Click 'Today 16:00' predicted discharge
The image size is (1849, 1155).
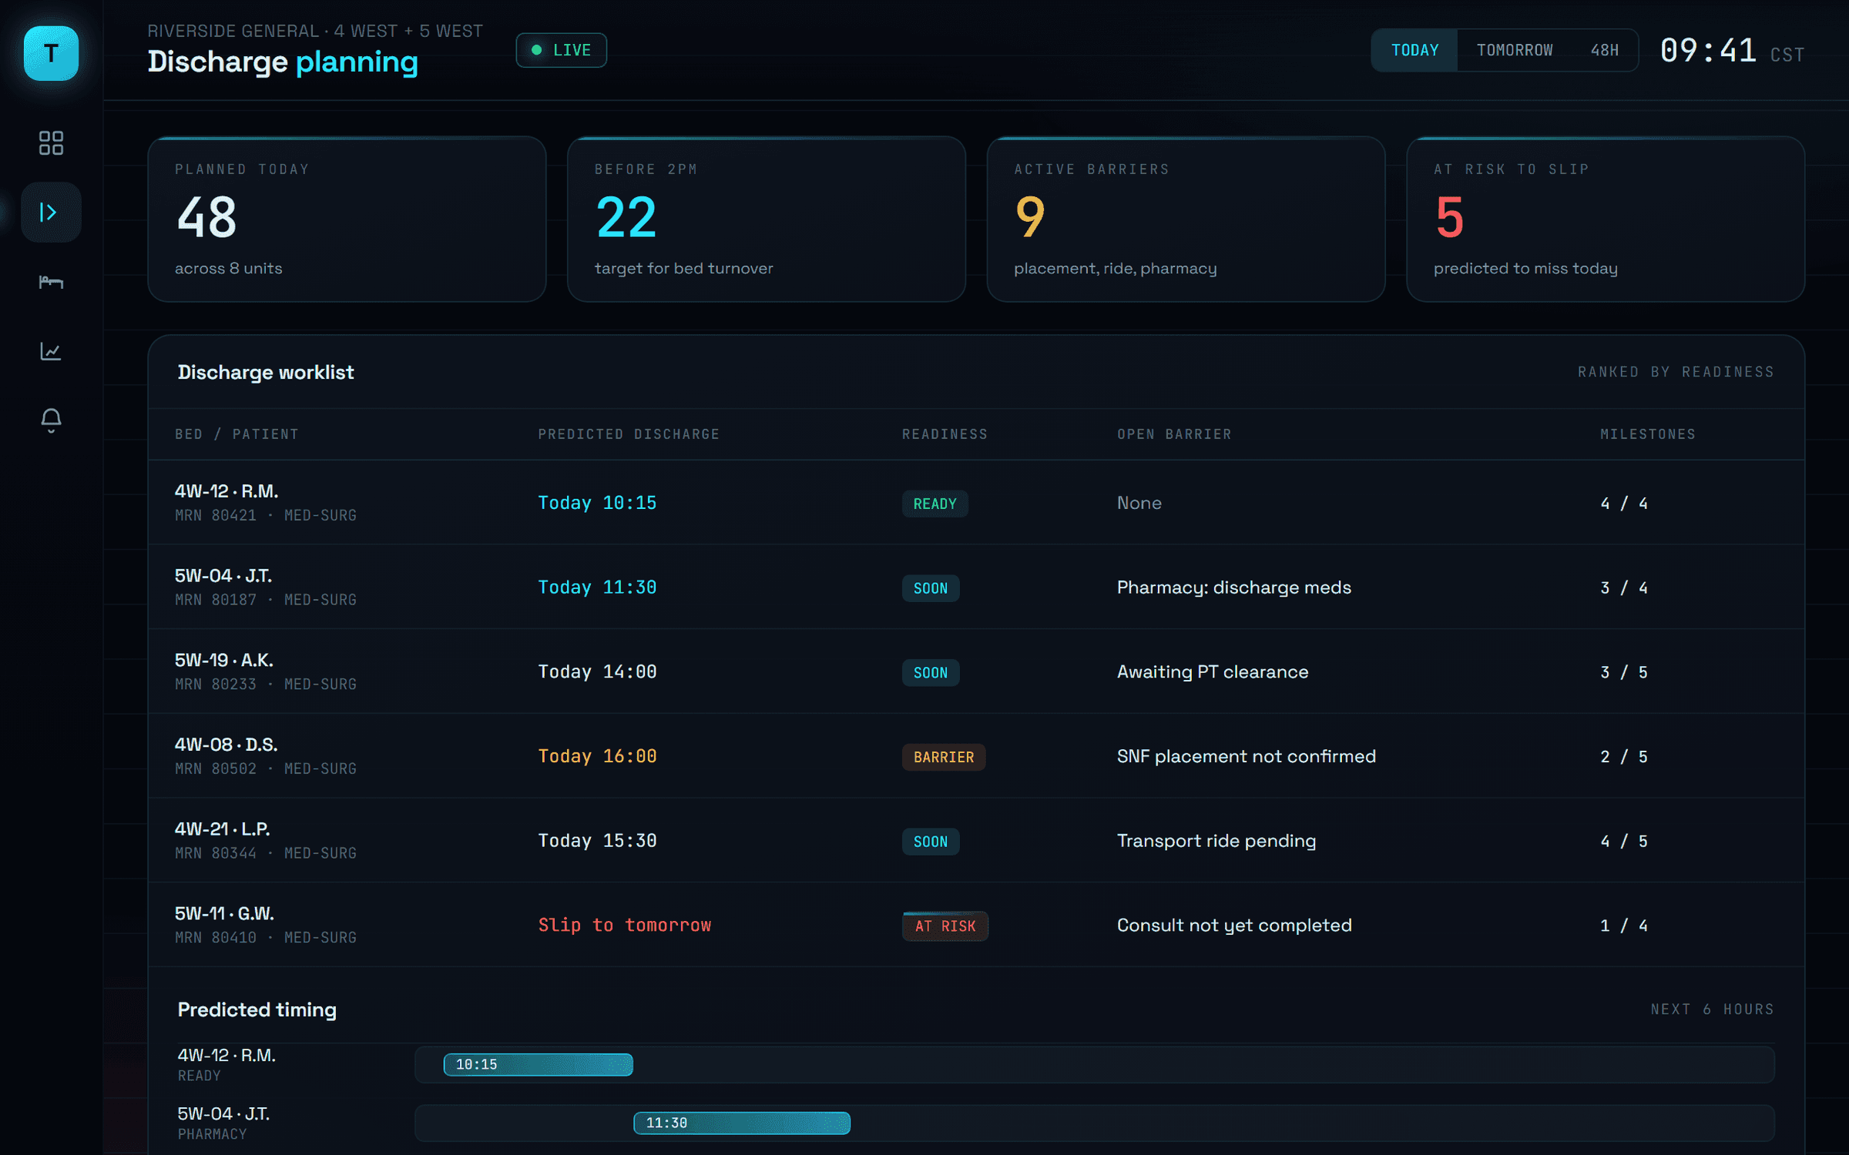[x=597, y=756]
